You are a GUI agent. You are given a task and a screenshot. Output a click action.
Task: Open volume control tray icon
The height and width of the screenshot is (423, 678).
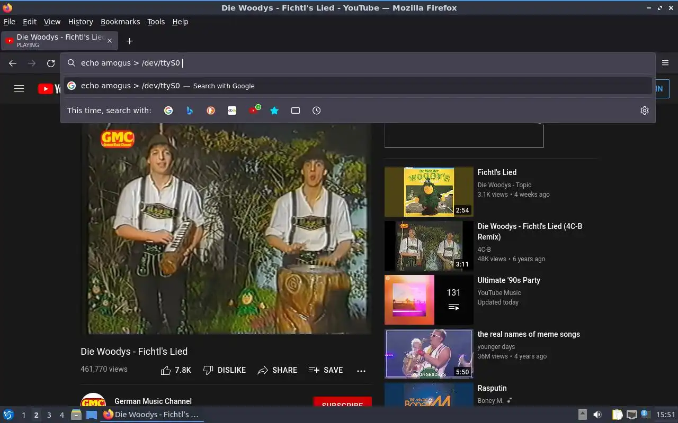tap(597, 415)
